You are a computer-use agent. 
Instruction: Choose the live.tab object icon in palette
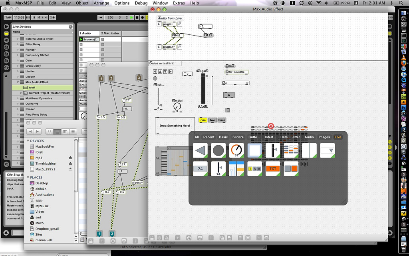[x=254, y=169]
